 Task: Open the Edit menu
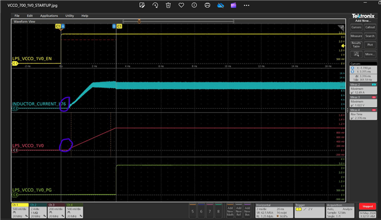coord(30,15)
